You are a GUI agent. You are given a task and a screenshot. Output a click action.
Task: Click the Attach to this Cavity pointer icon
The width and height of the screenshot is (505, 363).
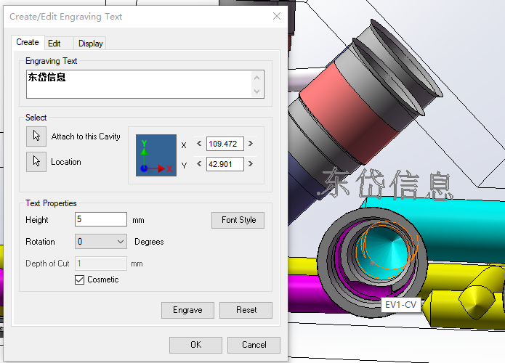click(x=36, y=136)
